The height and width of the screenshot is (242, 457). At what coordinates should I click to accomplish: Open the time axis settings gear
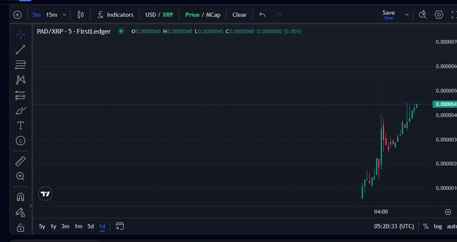click(448, 212)
